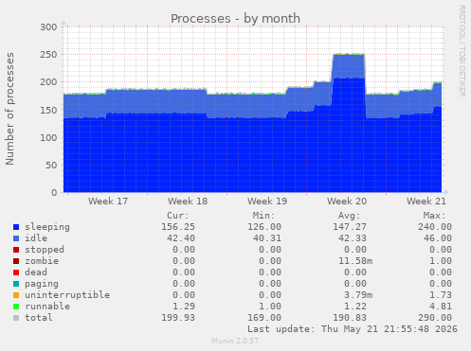Screen dimensions: 471x351
Task: Click sleeping minimum value 126.00
Action: click(264, 227)
